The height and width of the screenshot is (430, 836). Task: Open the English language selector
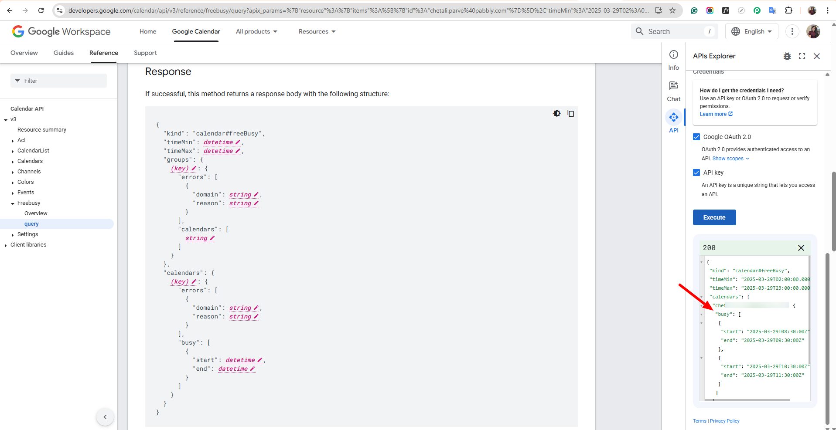[752, 31]
